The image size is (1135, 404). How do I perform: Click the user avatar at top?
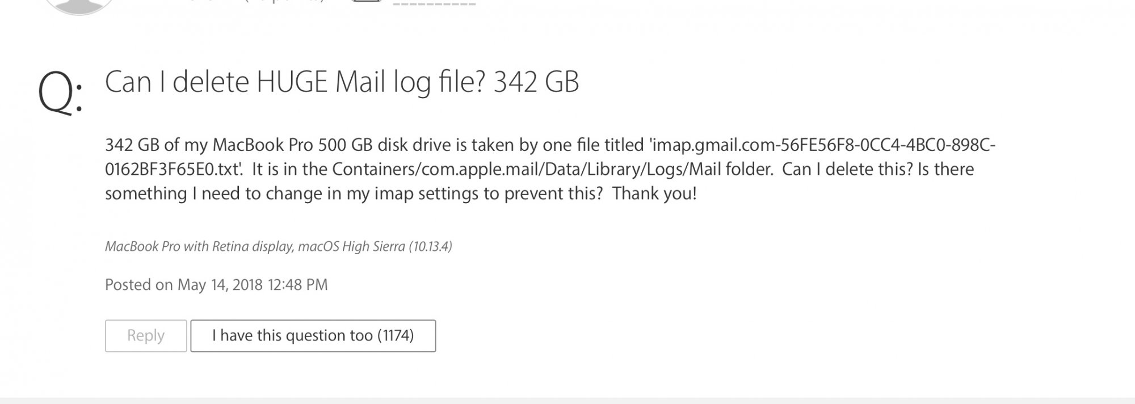79,5
